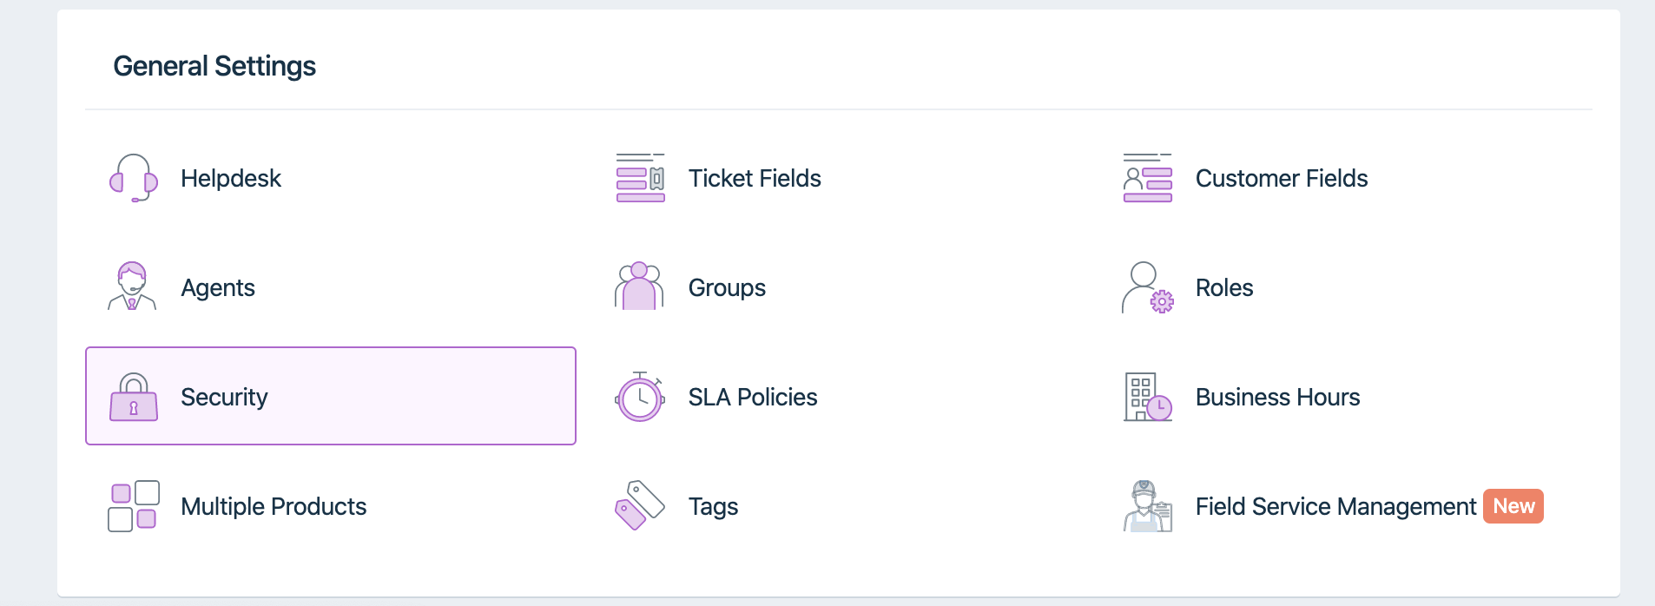Click the General Settings heading
1655x606 pixels.
coord(214,66)
